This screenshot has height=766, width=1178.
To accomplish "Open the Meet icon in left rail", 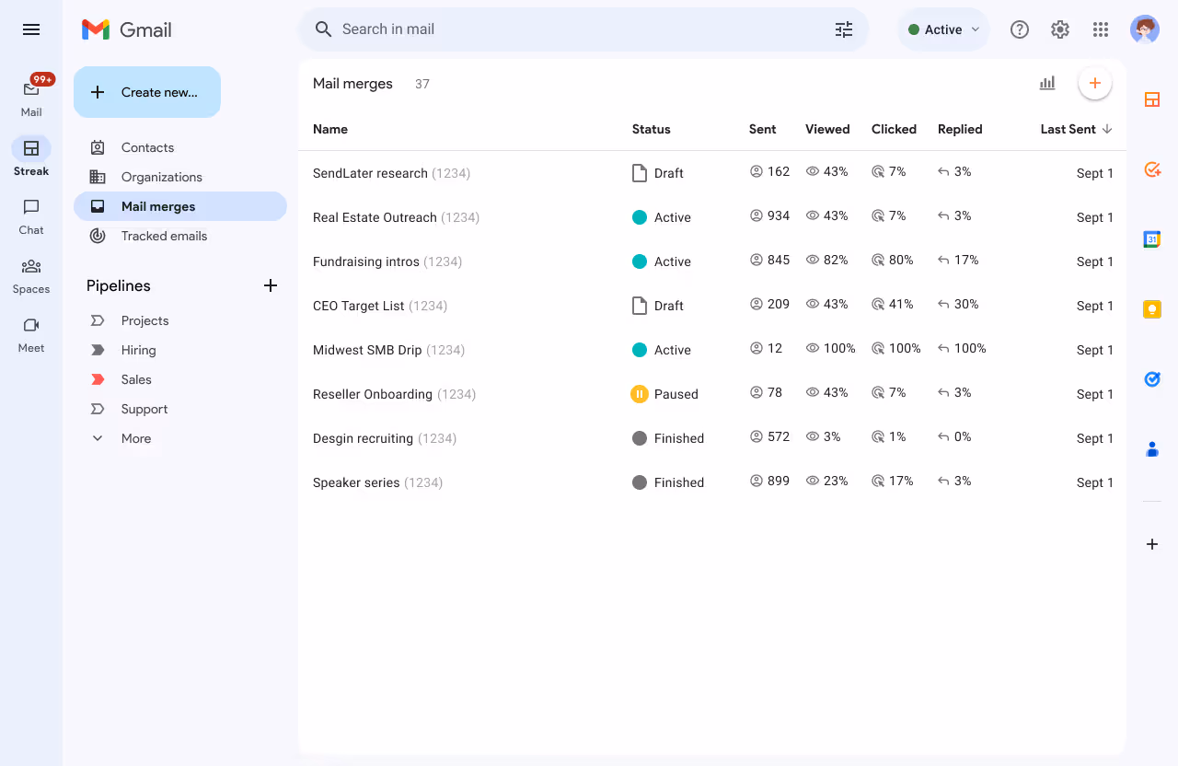I will (x=31, y=334).
